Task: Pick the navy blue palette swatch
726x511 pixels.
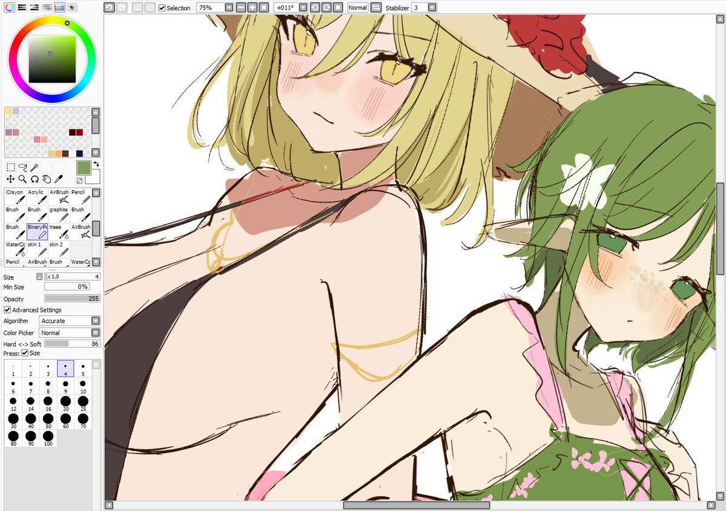Action: (80, 153)
